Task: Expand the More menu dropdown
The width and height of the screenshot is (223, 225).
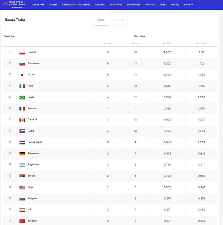Action: pos(189,5)
